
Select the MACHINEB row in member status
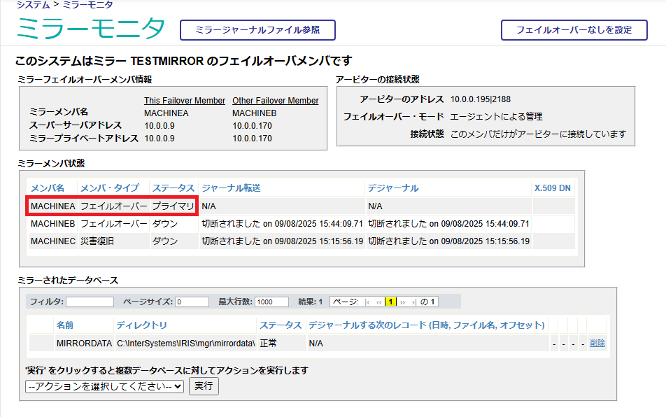click(x=52, y=223)
